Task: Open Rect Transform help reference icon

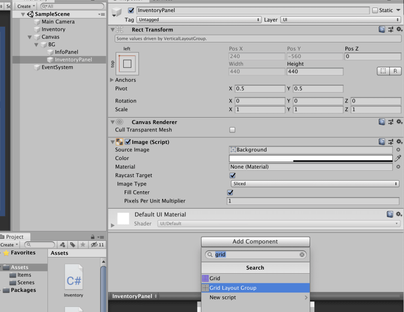Action: [x=382, y=30]
